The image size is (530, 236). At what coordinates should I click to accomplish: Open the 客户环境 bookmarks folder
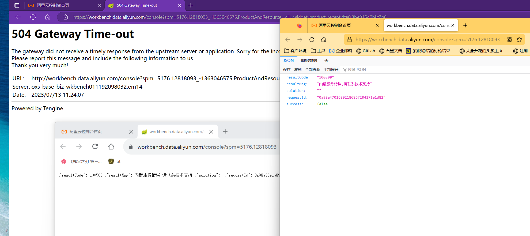[295, 51]
